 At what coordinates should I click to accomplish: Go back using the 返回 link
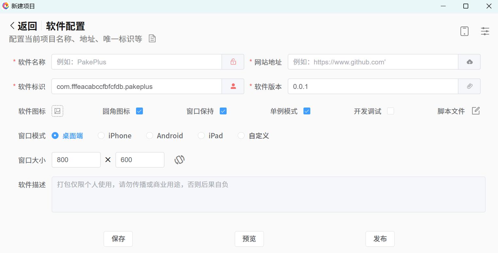coord(24,26)
